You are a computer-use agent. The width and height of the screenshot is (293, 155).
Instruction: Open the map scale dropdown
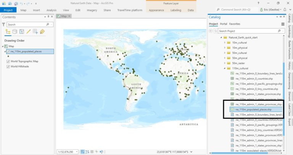pos(77,151)
